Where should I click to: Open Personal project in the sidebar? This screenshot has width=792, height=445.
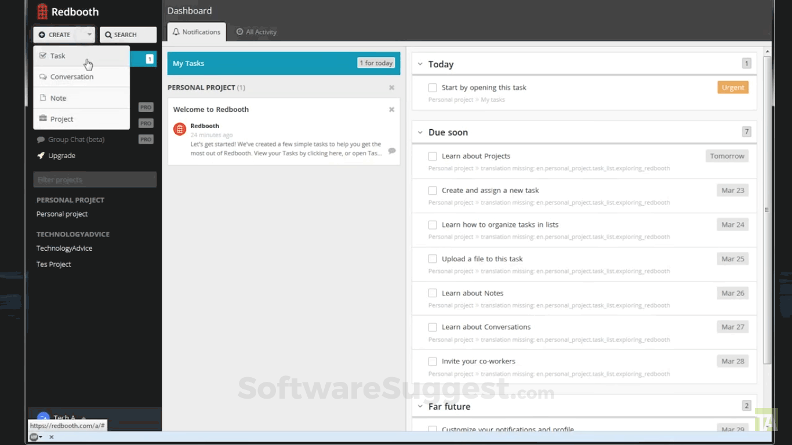click(62, 214)
